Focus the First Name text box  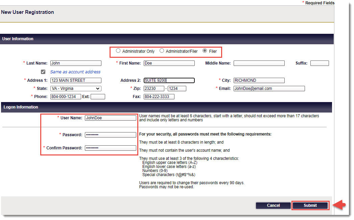[x=169, y=63]
